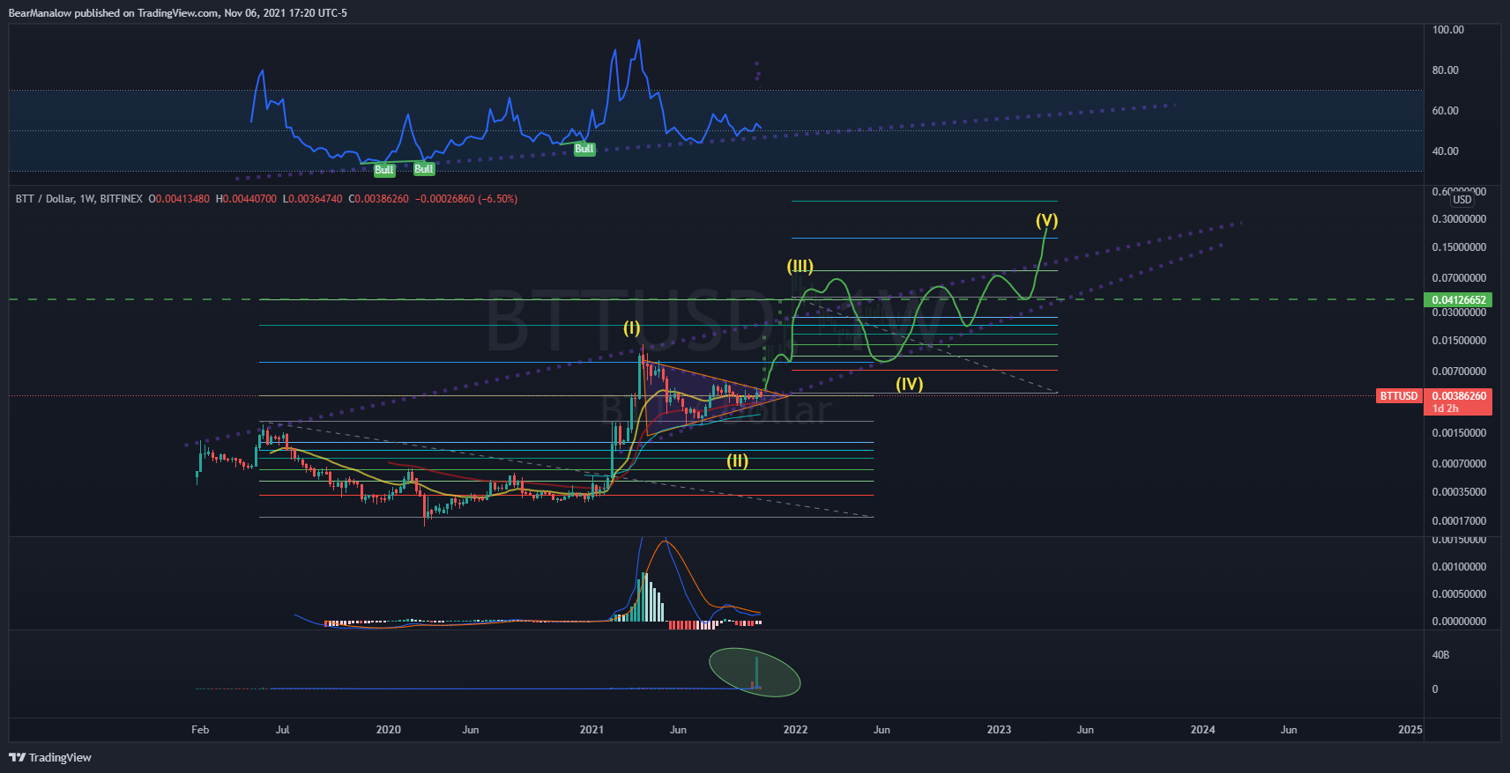Select the green ellipse around the volume spike

click(755, 673)
